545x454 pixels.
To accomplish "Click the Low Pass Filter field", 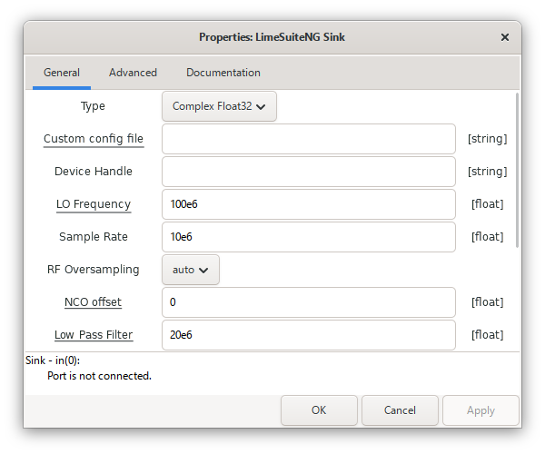I will [308, 335].
